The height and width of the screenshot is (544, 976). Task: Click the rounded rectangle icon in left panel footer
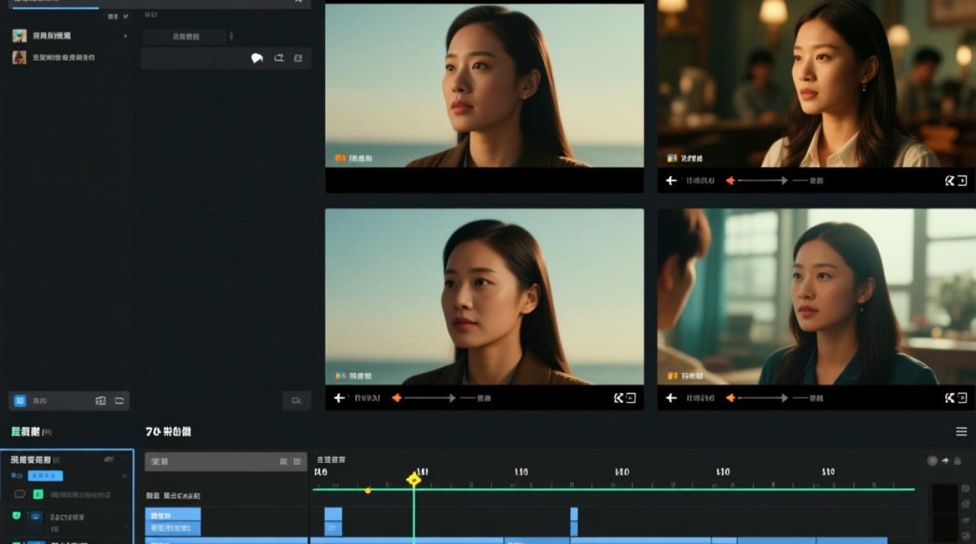pyautogui.click(x=119, y=400)
